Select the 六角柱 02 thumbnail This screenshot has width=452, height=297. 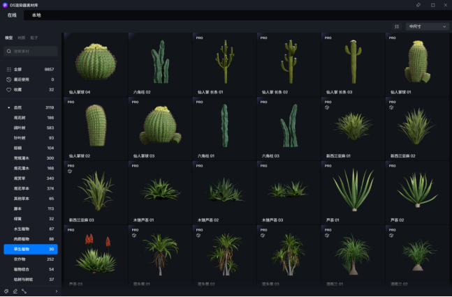(x=160, y=64)
